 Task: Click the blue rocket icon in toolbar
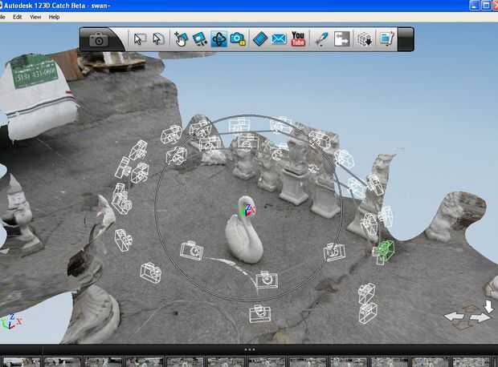coord(321,39)
